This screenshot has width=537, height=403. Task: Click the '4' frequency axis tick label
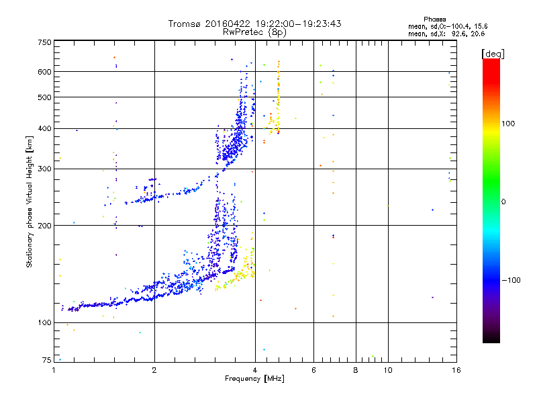point(255,370)
